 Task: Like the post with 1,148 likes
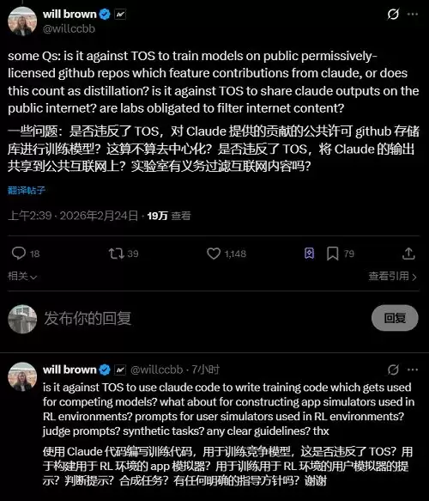pyautogui.click(x=227, y=254)
